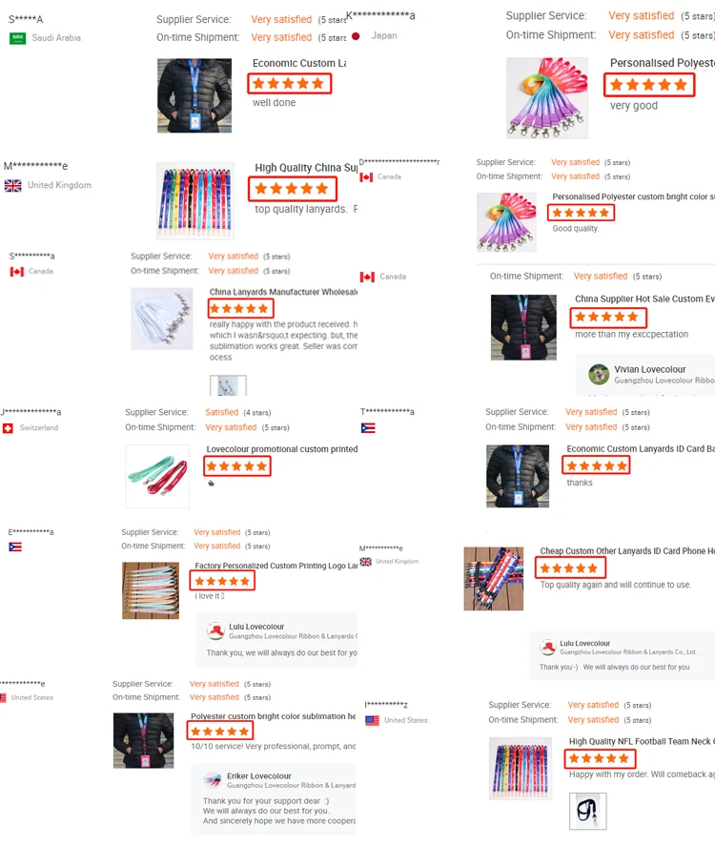Click the Saudi Arabia flag icon

(18, 38)
